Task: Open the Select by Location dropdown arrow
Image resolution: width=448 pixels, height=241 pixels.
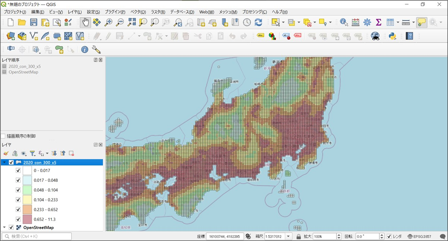Action: (330, 22)
